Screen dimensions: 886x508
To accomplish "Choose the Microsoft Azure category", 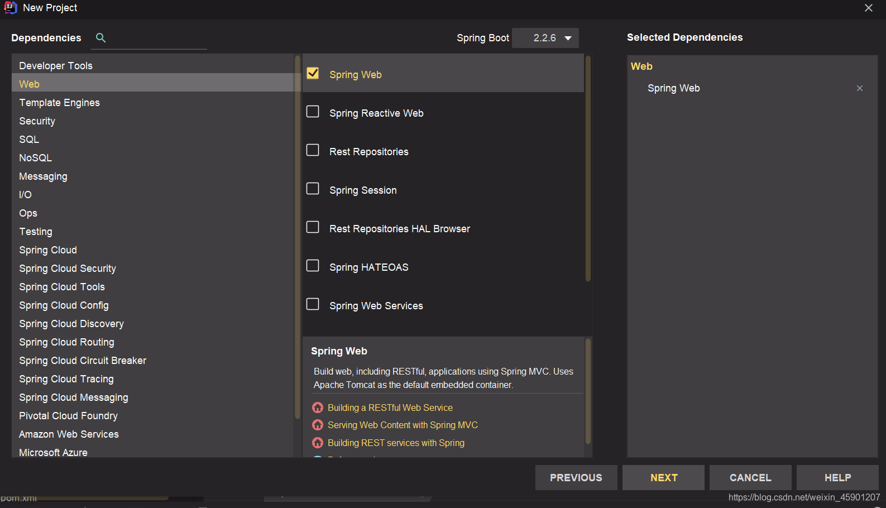I will point(153,452).
